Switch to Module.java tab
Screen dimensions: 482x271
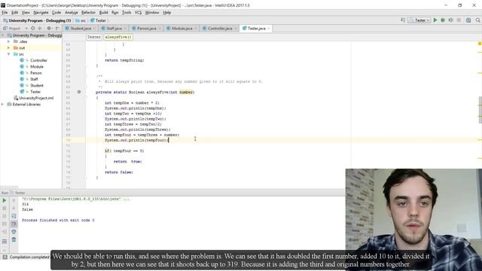(x=182, y=29)
